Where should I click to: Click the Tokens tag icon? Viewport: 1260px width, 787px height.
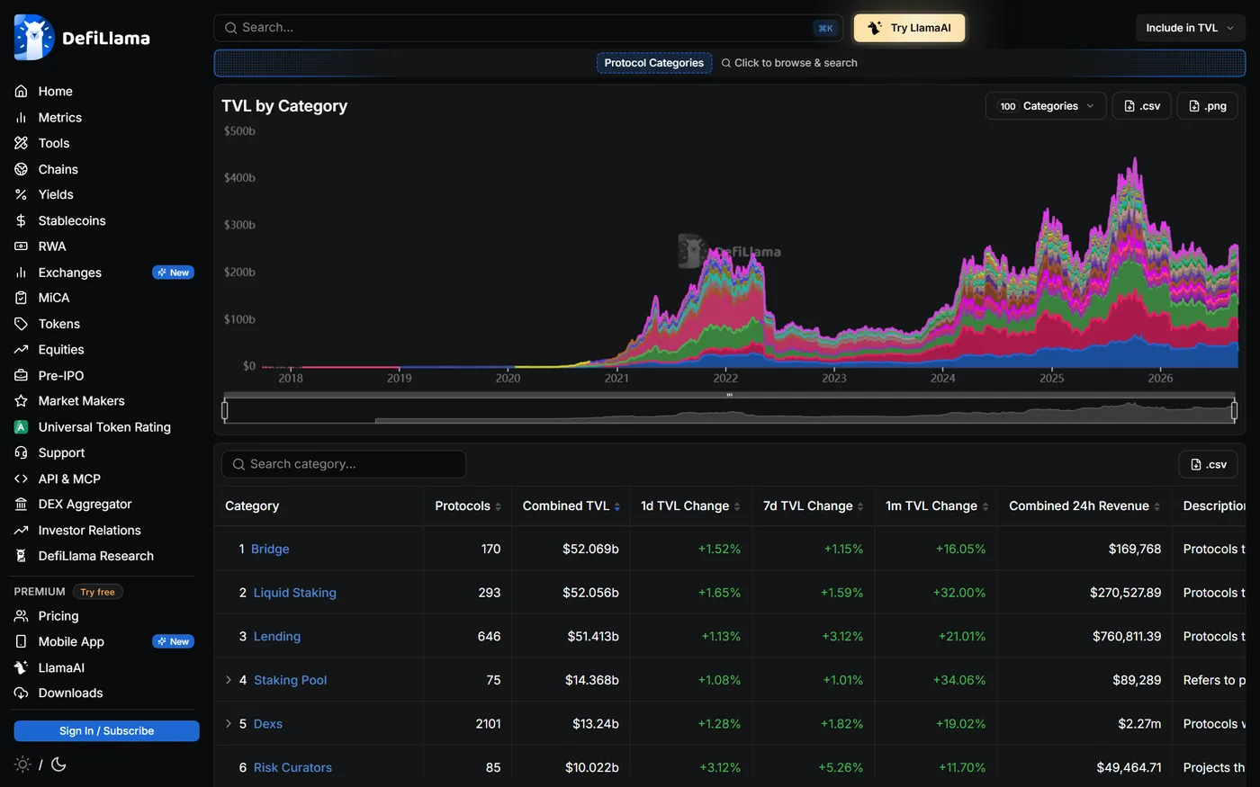pyautogui.click(x=21, y=324)
